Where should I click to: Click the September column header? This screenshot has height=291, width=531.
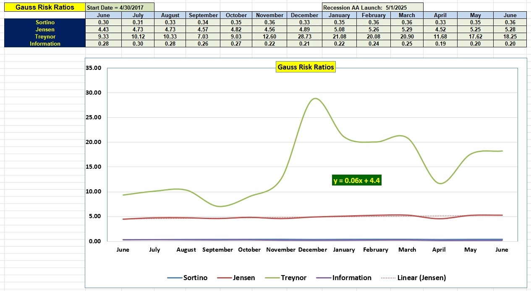203,15
